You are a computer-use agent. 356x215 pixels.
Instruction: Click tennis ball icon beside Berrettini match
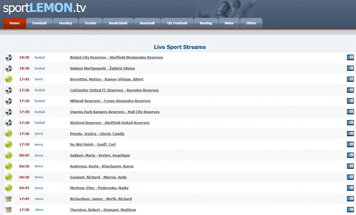pos(9,79)
